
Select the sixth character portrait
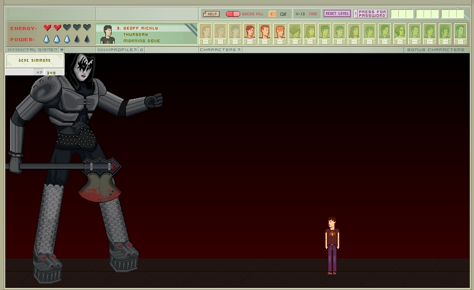pyautogui.click(x=280, y=33)
